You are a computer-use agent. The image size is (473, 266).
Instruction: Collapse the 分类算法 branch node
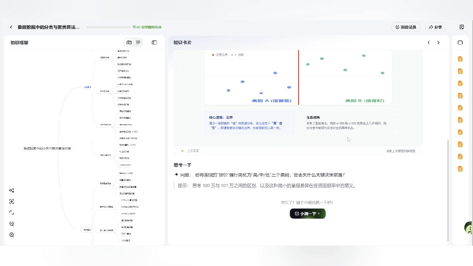click(87, 88)
